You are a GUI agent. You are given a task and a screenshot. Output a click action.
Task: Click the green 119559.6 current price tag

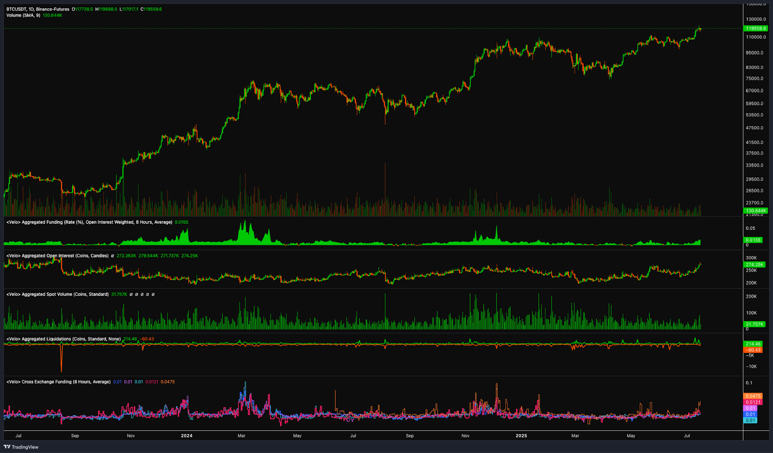pyautogui.click(x=756, y=29)
